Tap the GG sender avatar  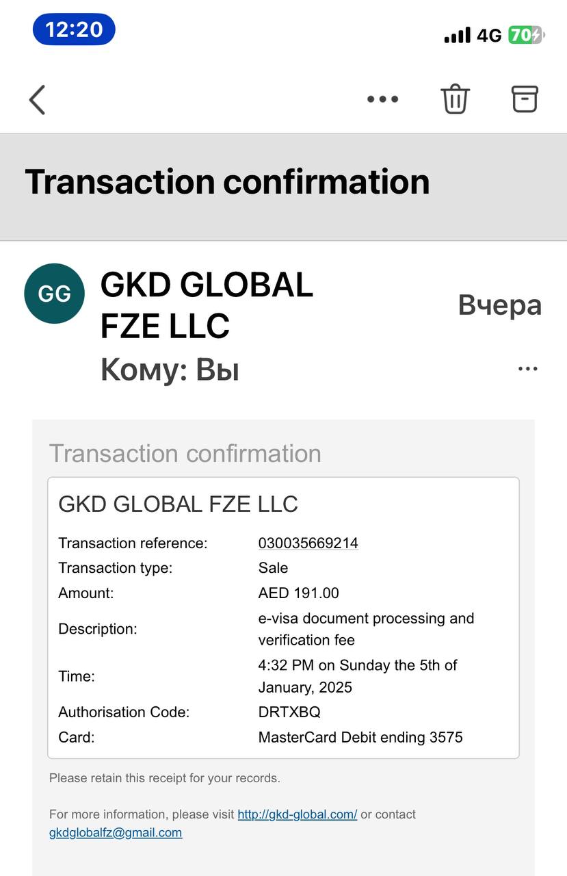click(54, 294)
